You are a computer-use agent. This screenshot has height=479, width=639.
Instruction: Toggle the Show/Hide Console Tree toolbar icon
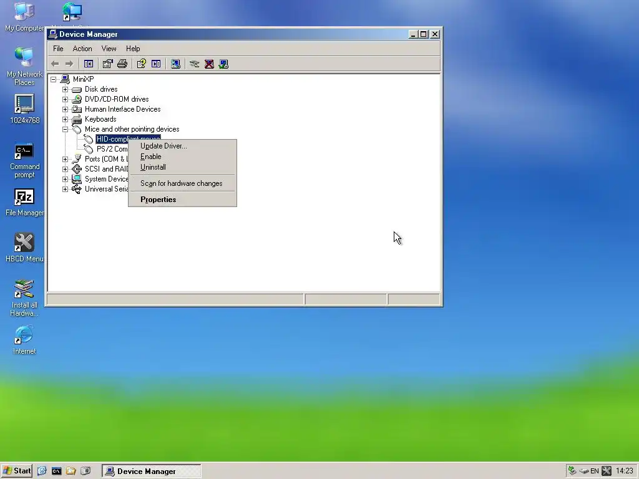[89, 64]
